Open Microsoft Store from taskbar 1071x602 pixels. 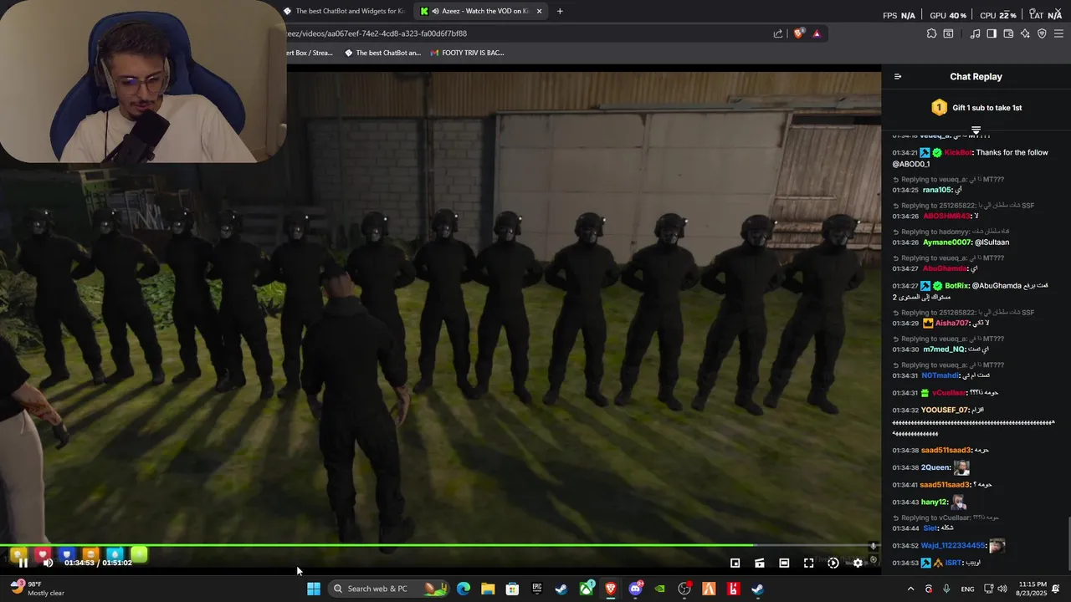pos(512,589)
